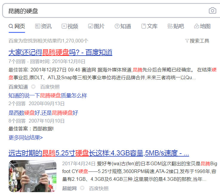The image size is (220, 196).
Task: Expand the 搜索工具 filter options
Action: [197, 41]
